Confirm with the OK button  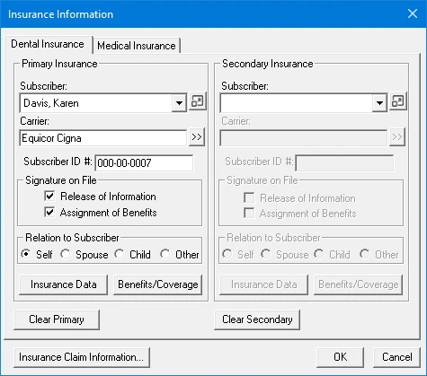341,357
